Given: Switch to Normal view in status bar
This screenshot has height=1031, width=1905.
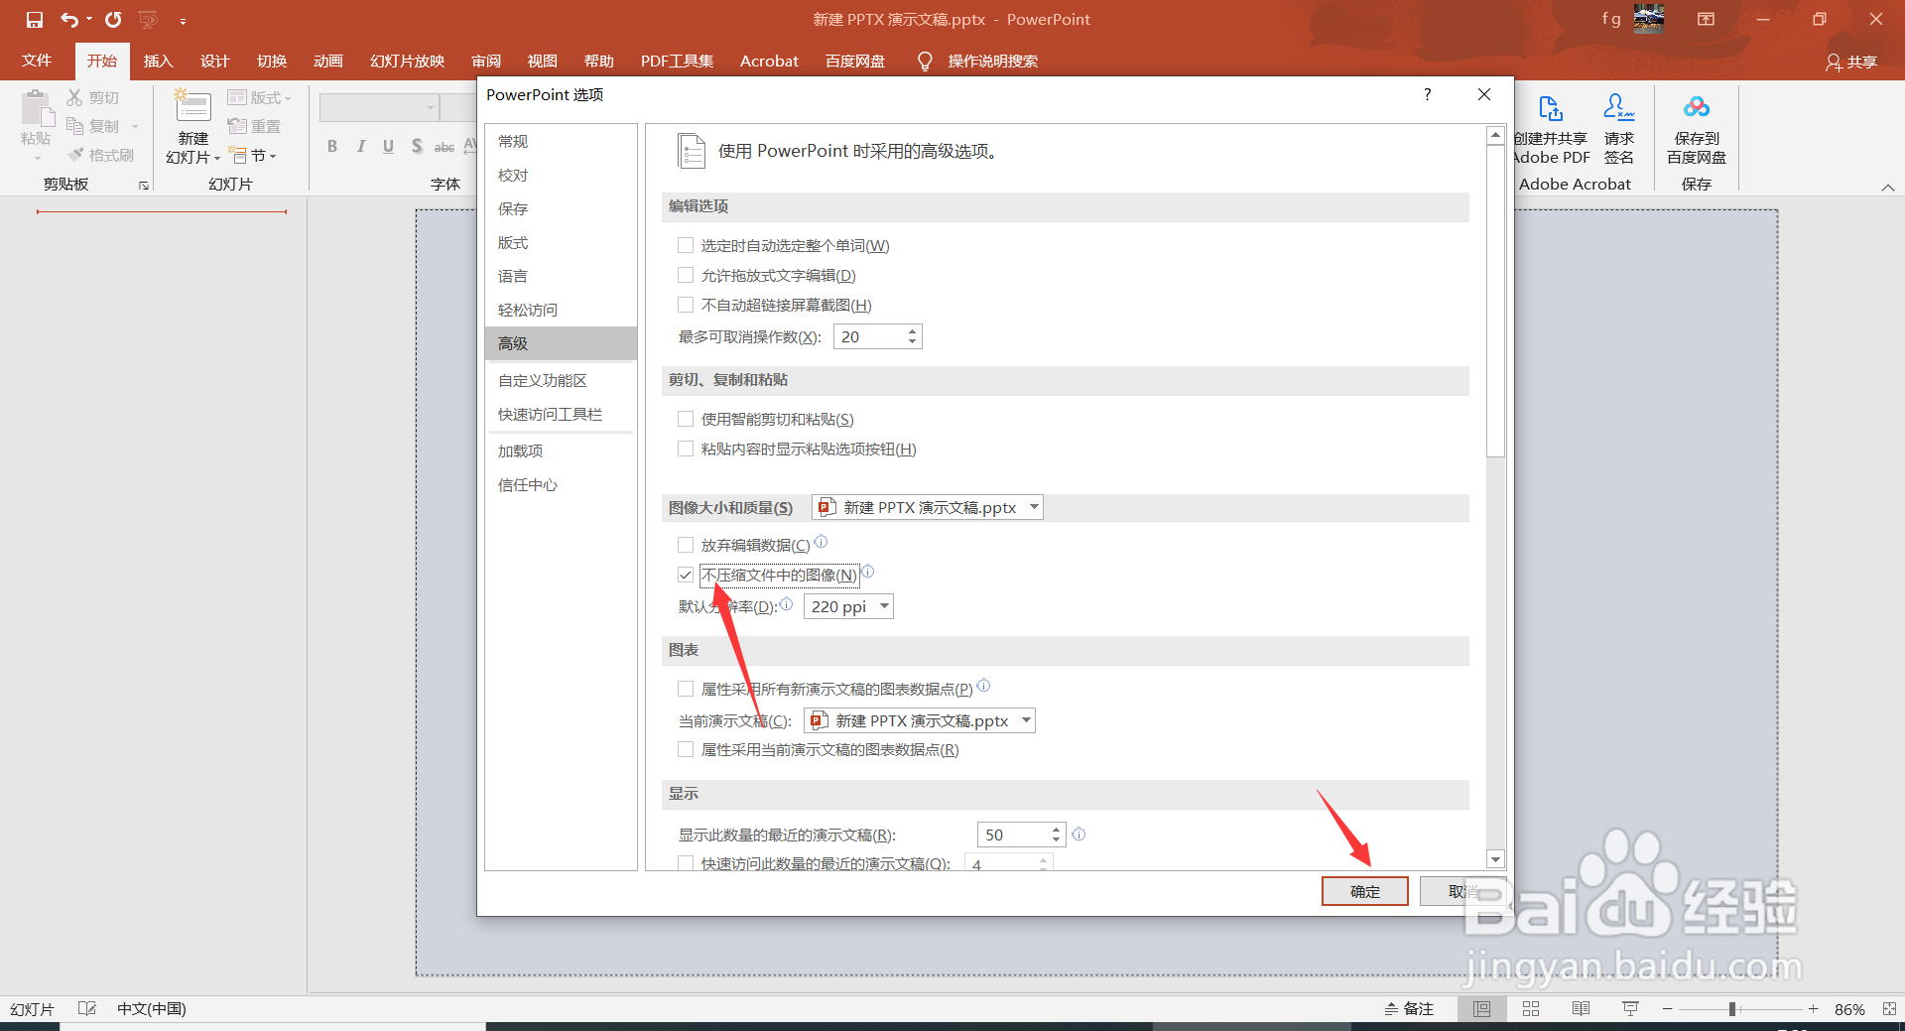Looking at the screenshot, I should [x=1481, y=1009].
